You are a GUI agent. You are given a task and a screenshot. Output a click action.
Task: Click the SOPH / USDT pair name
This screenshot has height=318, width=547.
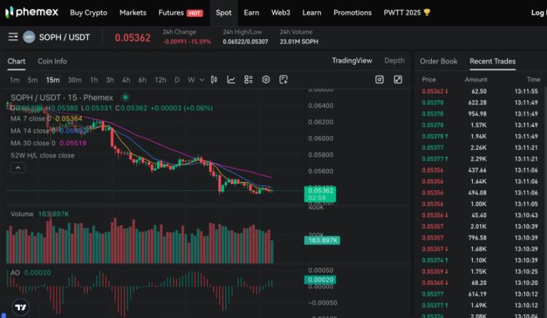click(x=65, y=37)
